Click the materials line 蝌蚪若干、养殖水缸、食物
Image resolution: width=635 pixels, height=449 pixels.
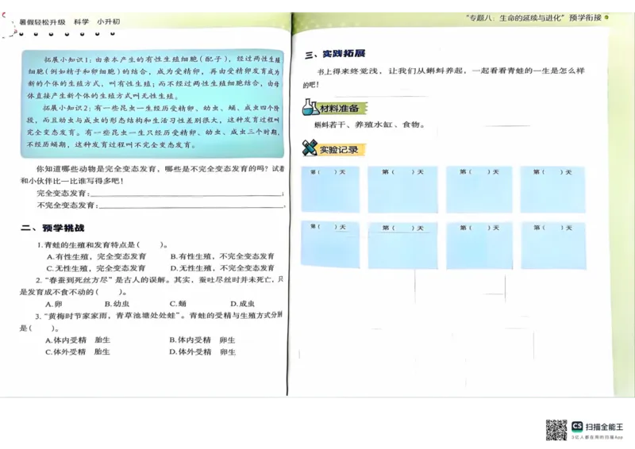click(x=369, y=125)
